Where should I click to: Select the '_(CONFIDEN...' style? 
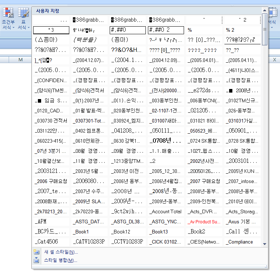click(x=51, y=80)
